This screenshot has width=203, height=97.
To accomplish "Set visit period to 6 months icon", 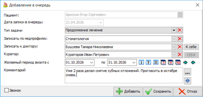I will point(170,63).
